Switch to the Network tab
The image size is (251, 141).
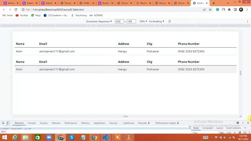56,123
